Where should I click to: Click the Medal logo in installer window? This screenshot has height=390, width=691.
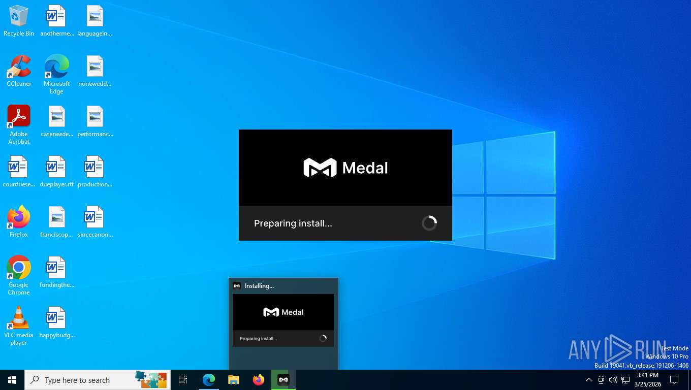click(x=345, y=168)
